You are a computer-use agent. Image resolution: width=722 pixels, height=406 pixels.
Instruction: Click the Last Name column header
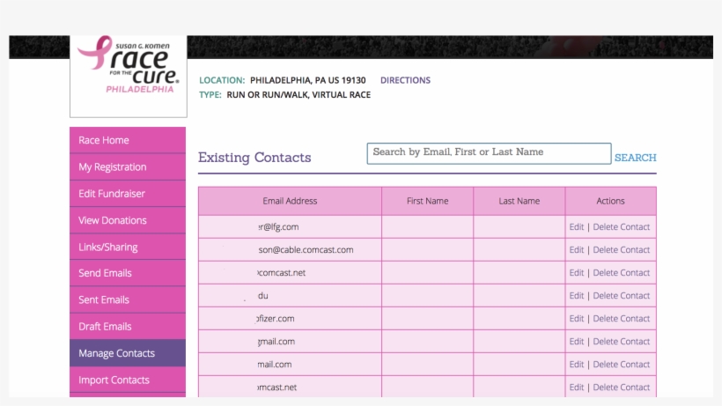coord(519,201)
